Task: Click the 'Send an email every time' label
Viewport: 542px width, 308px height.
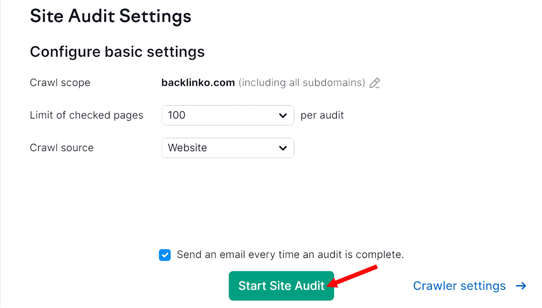Action: [x=290, y=255]
